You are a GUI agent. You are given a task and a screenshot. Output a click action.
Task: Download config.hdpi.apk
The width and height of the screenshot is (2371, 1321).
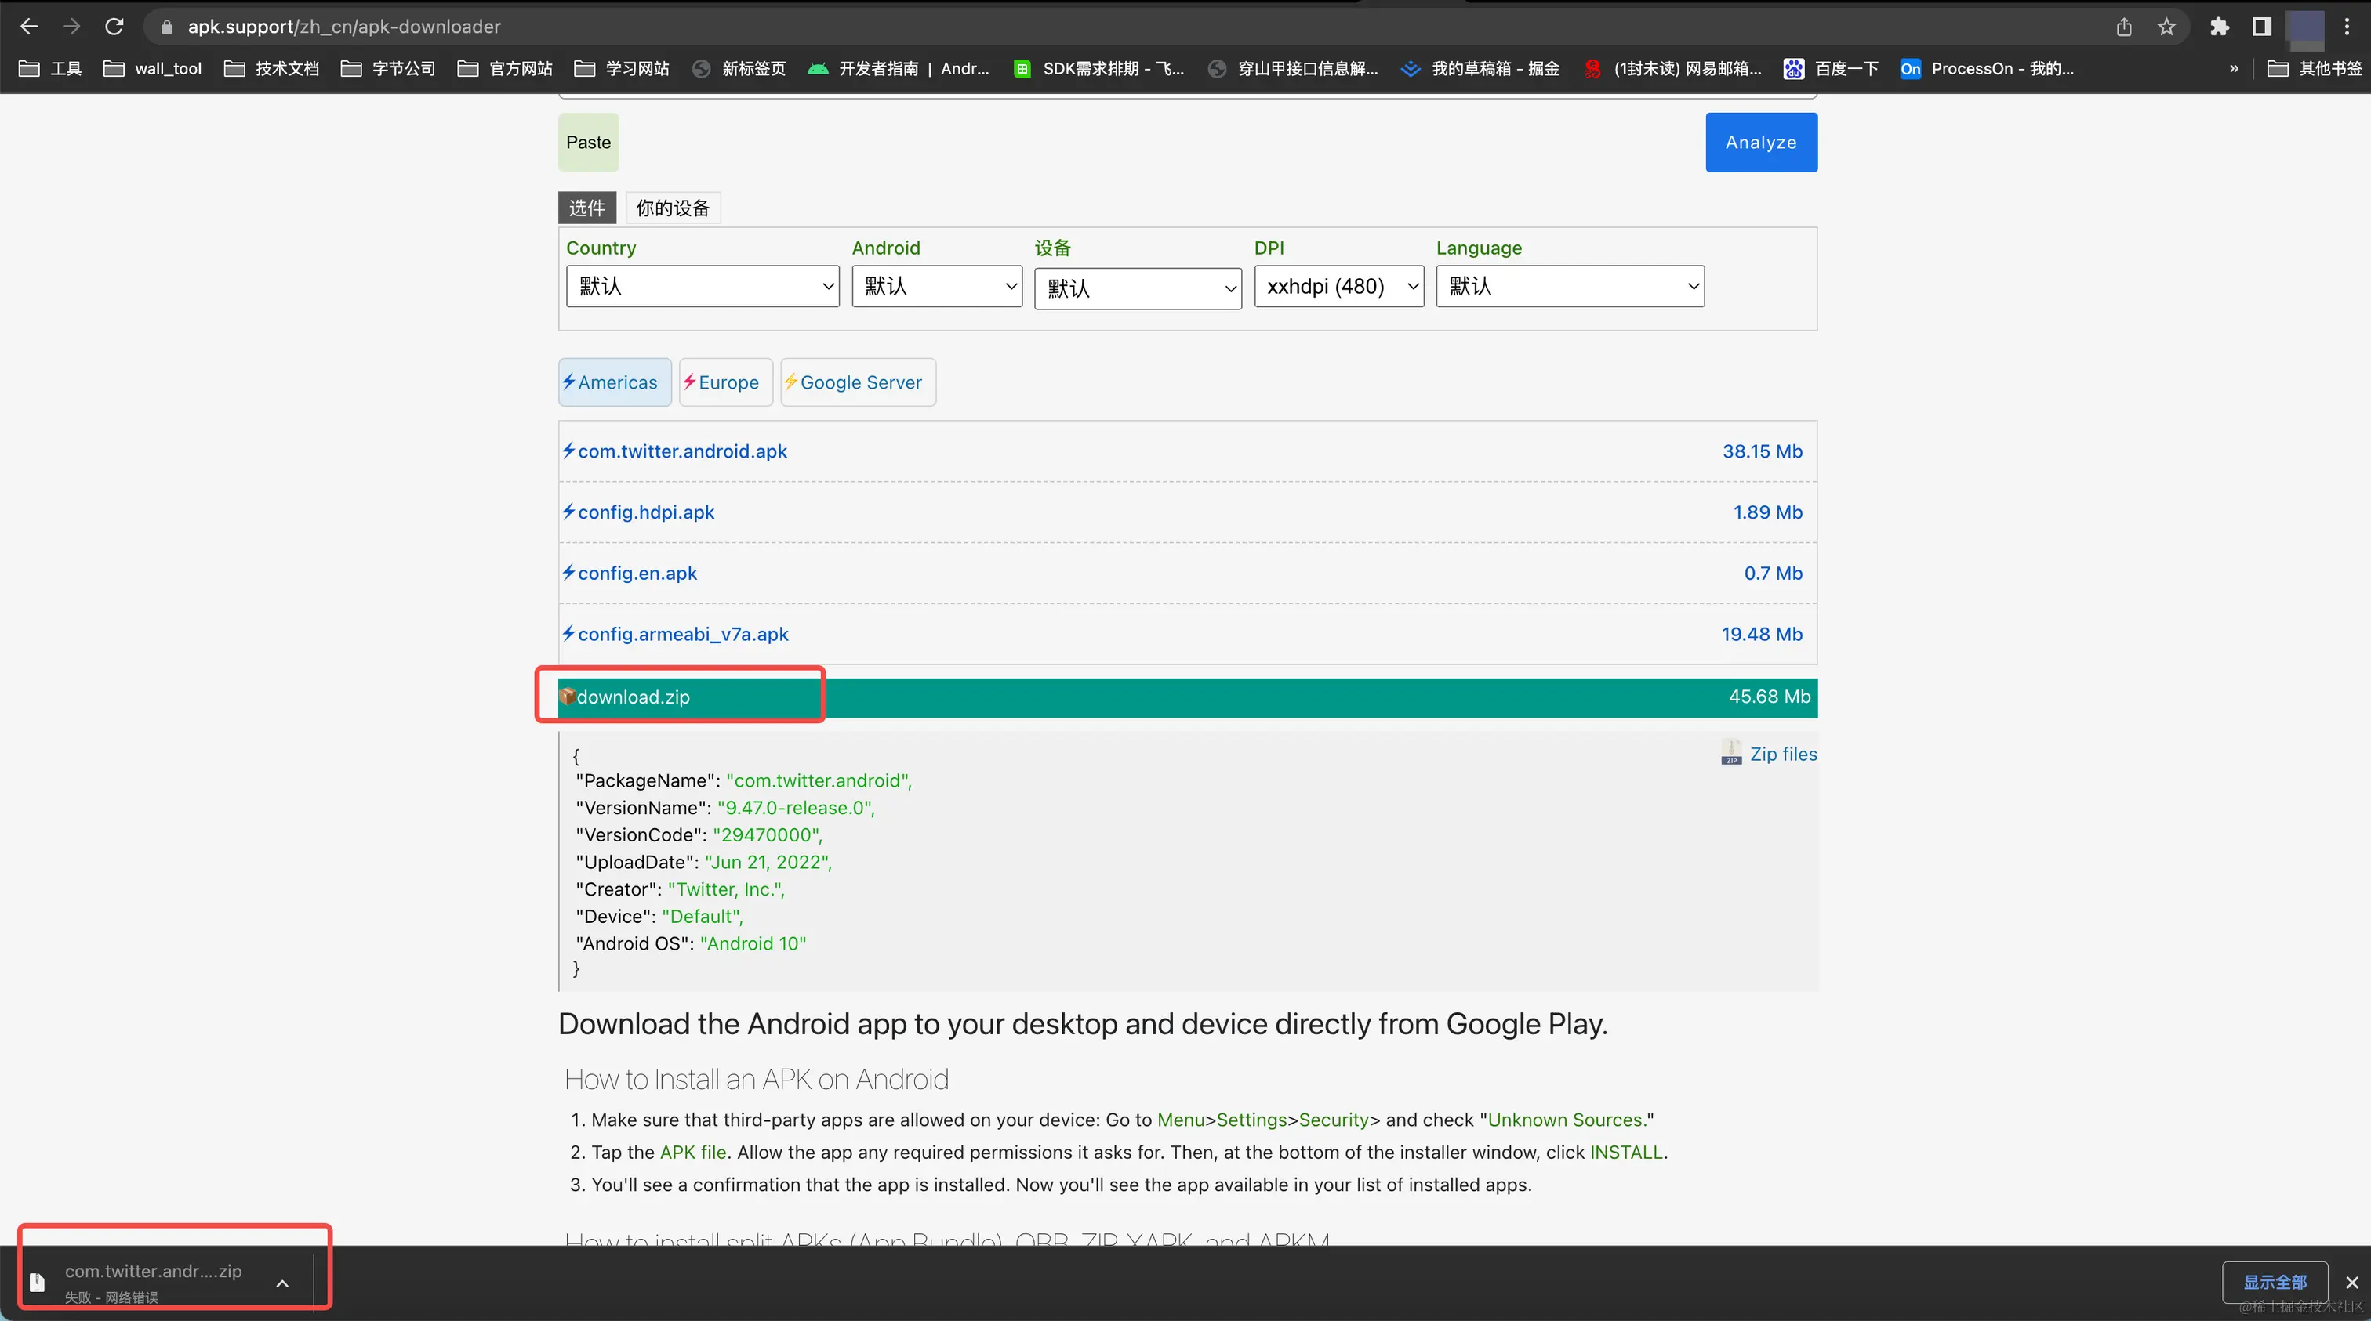tap(645, 512)
